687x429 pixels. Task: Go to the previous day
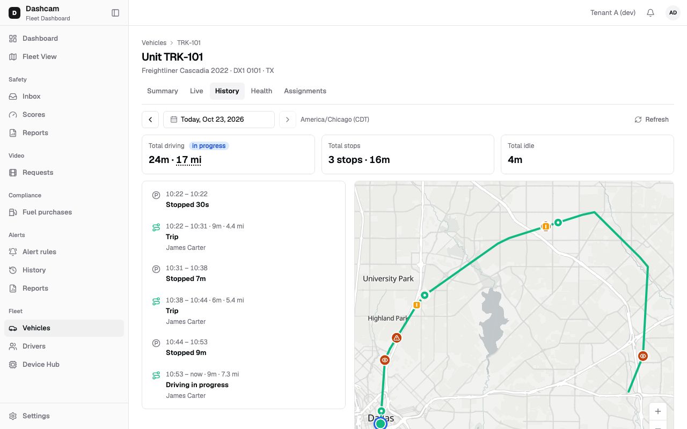(x=150, y=120)
